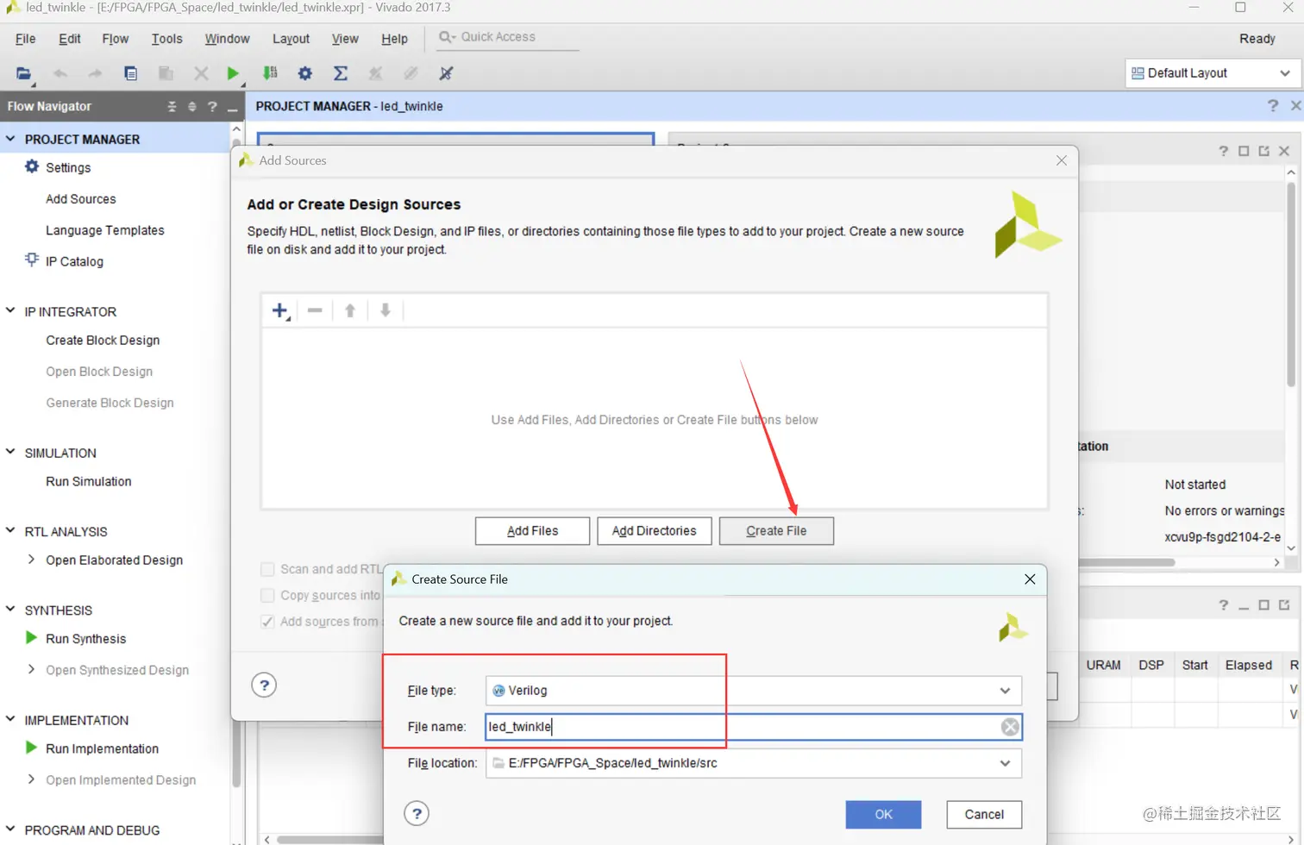This screenshot has width=1304, height=845.
Task: Open the Default Layout dropdown
Action: [1213, 73]
